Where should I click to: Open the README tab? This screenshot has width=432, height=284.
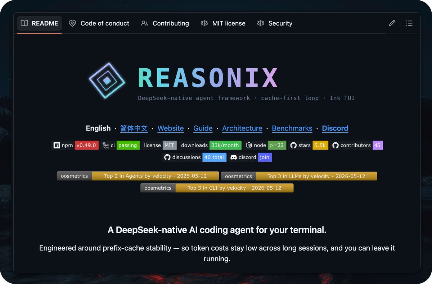[x=40, y=23]
